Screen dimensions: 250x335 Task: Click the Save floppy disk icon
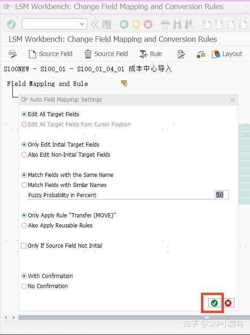(x=106, y=24)
